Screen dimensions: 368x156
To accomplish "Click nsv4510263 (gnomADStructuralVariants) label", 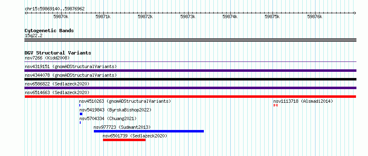I will click(125, 101).
